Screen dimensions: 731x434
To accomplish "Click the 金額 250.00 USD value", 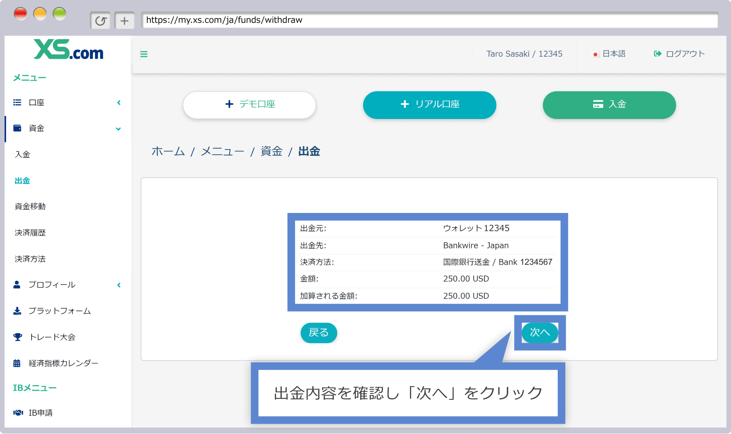I will (x=466, y=279).
